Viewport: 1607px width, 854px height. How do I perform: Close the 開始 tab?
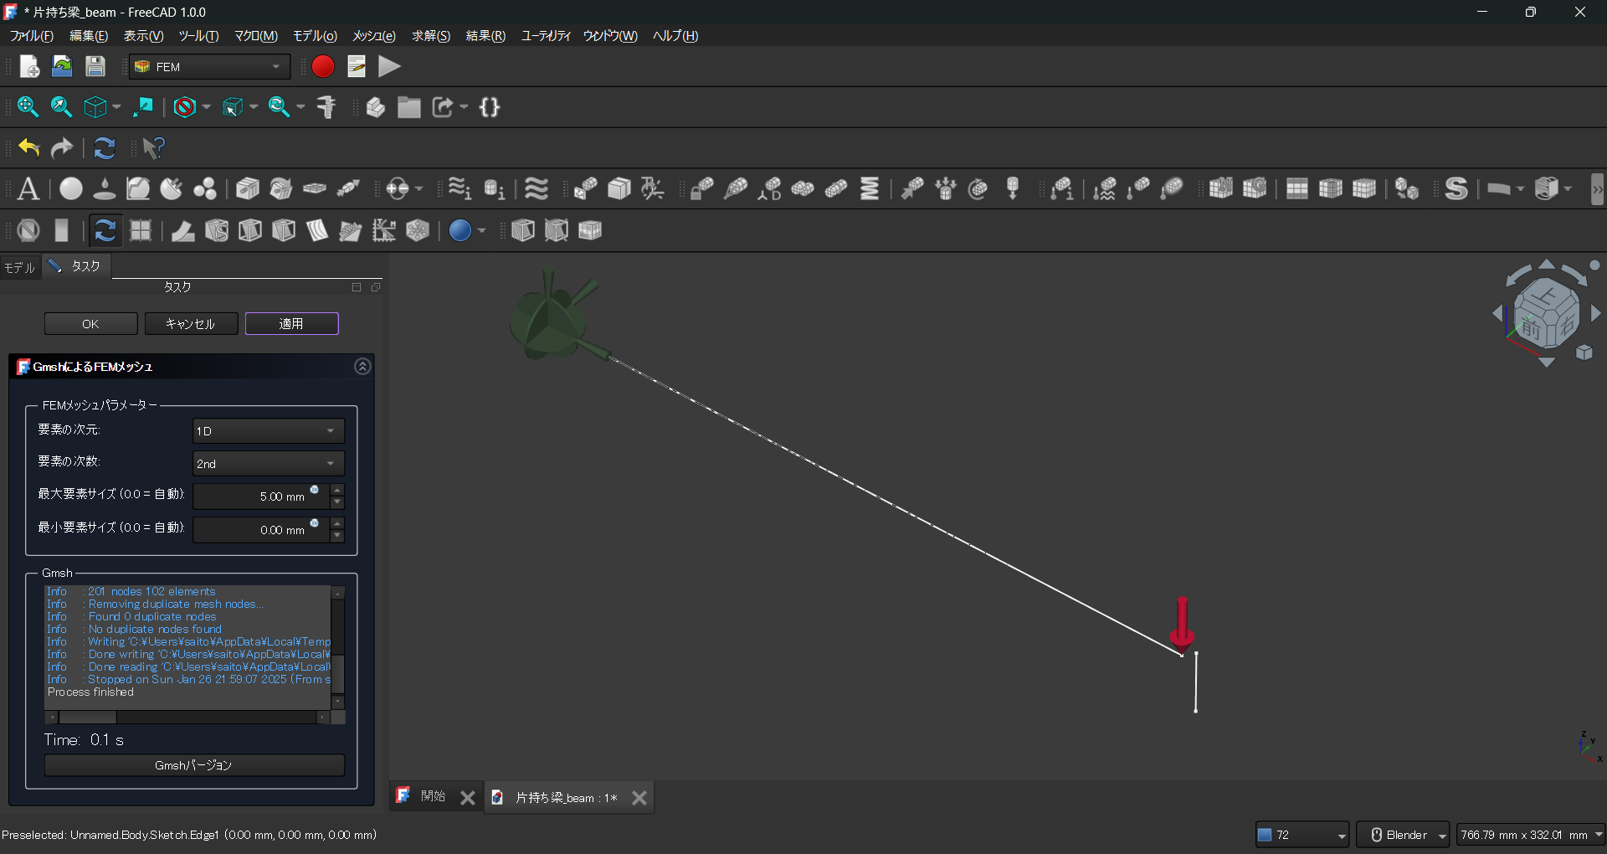point(468,798)
